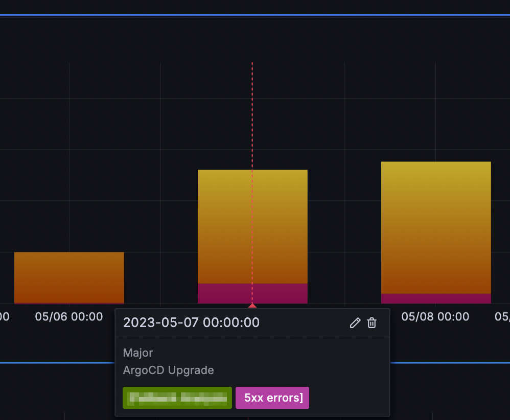Click the 'Major' annotation text
The image size is (510, 420).
point(138,353)
